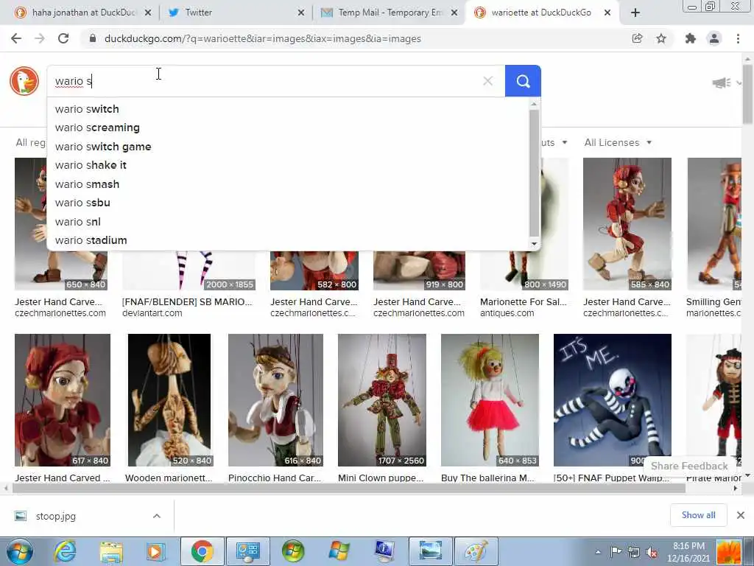Close the Twitter tab
Image resolution: width=754 pixels, height=566 pixels.
coord(301,13)
